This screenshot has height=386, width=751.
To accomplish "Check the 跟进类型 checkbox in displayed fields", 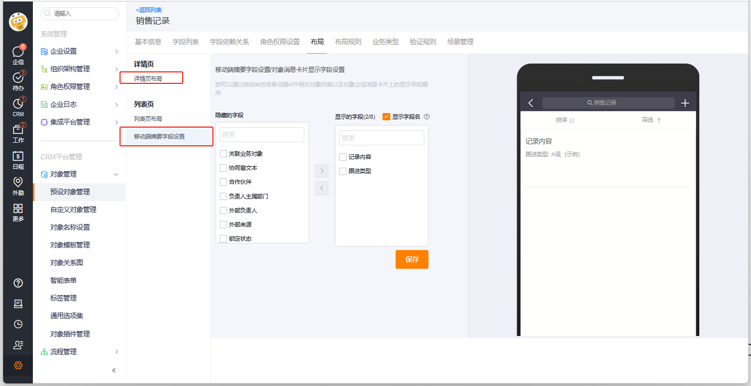I will coord(343,171).
